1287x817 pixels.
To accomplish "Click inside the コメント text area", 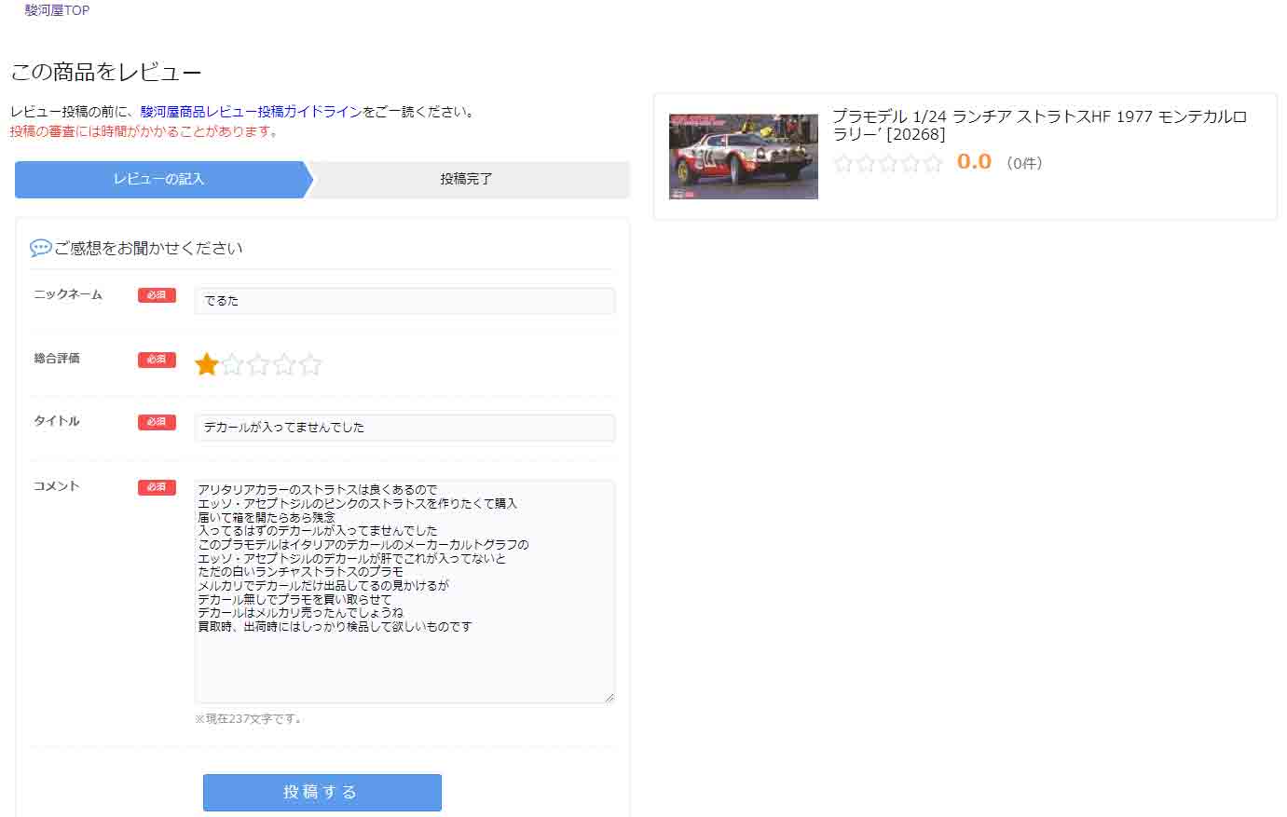I will (404, 652).
